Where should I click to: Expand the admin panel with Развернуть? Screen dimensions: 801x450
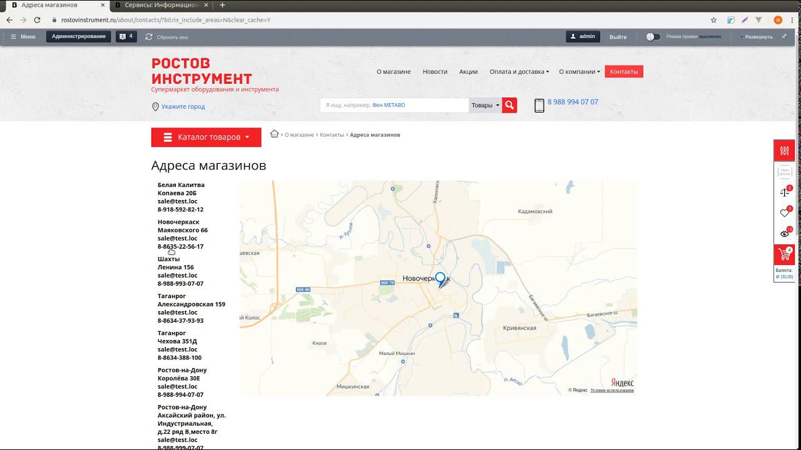click(757, 37)
